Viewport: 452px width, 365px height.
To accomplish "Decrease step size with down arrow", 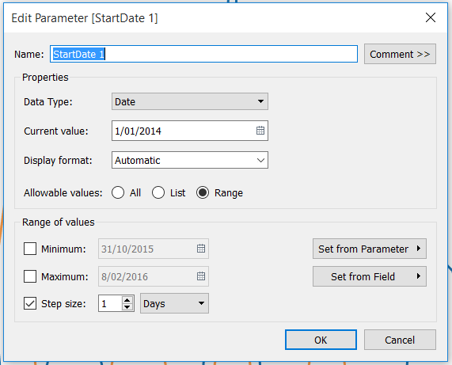I will [127, 306].
